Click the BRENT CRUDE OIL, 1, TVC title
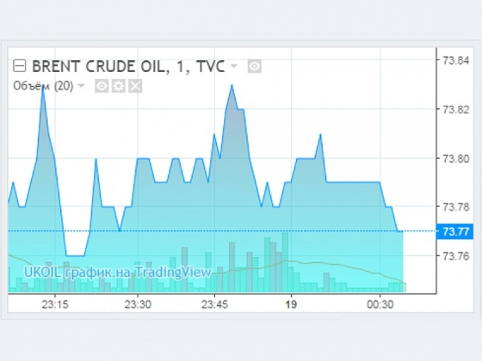The width and height of the screenshot is (482, 361). pos(129,66)
